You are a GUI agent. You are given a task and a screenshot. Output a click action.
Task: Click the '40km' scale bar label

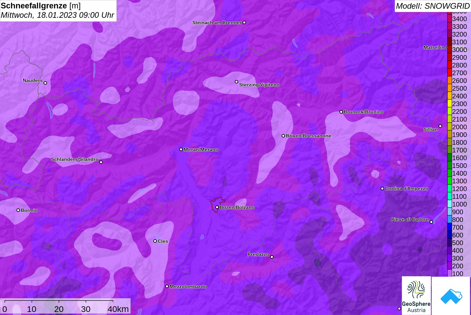click(x=118, y=309)
